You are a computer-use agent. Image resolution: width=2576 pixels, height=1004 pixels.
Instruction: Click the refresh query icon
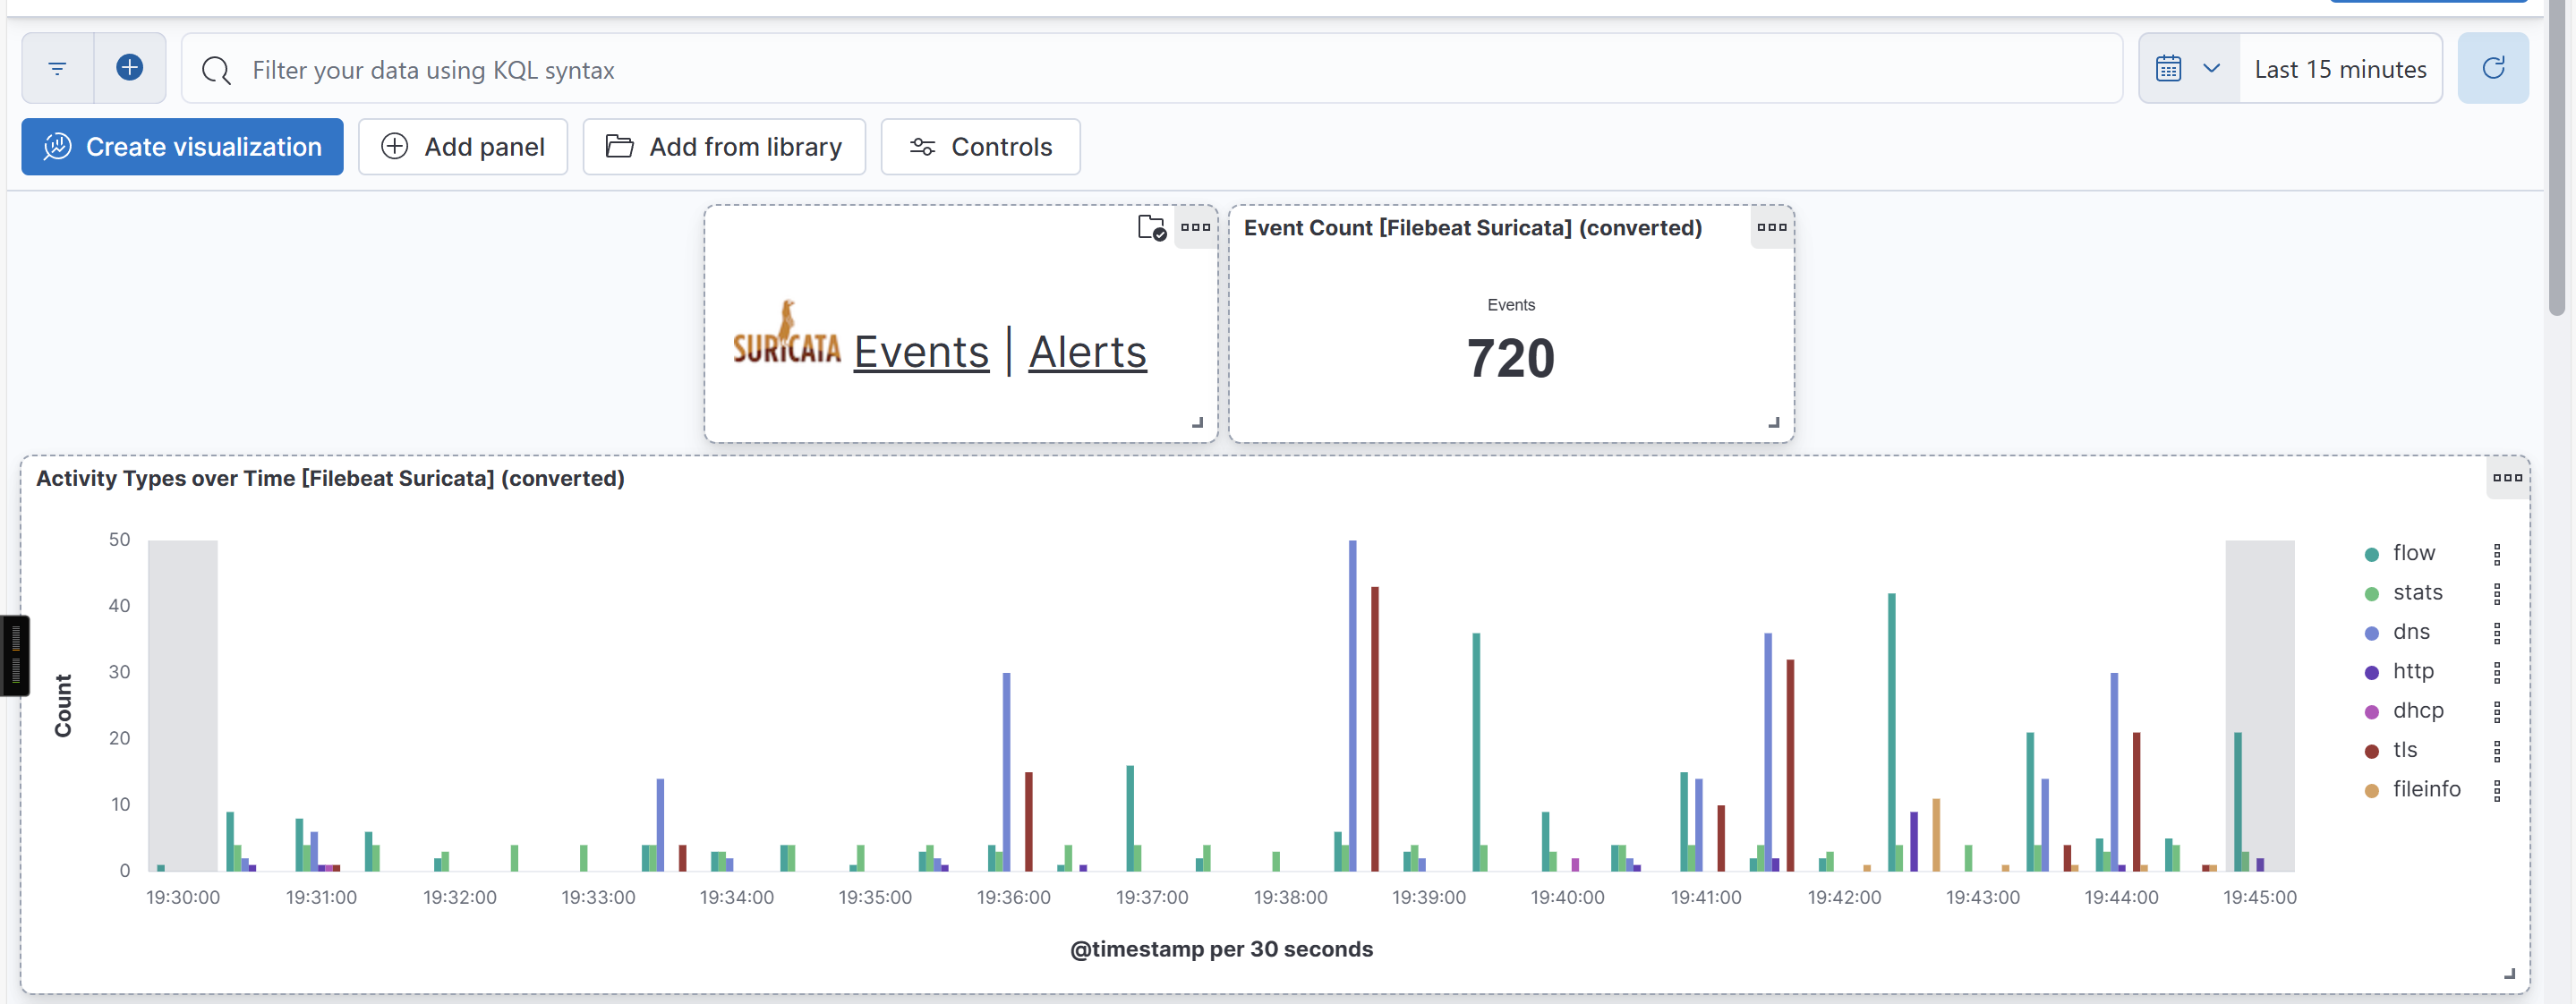pyautogui.click(x=2493, y=68)
